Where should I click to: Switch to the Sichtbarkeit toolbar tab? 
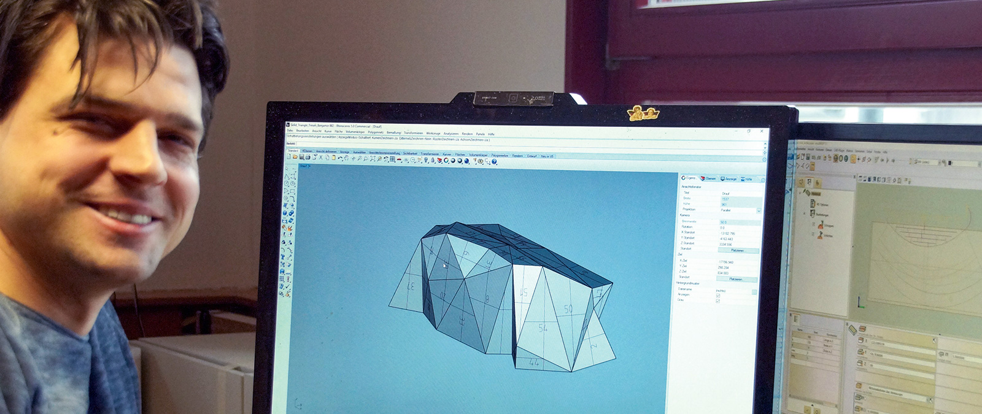tap(410, 153)
